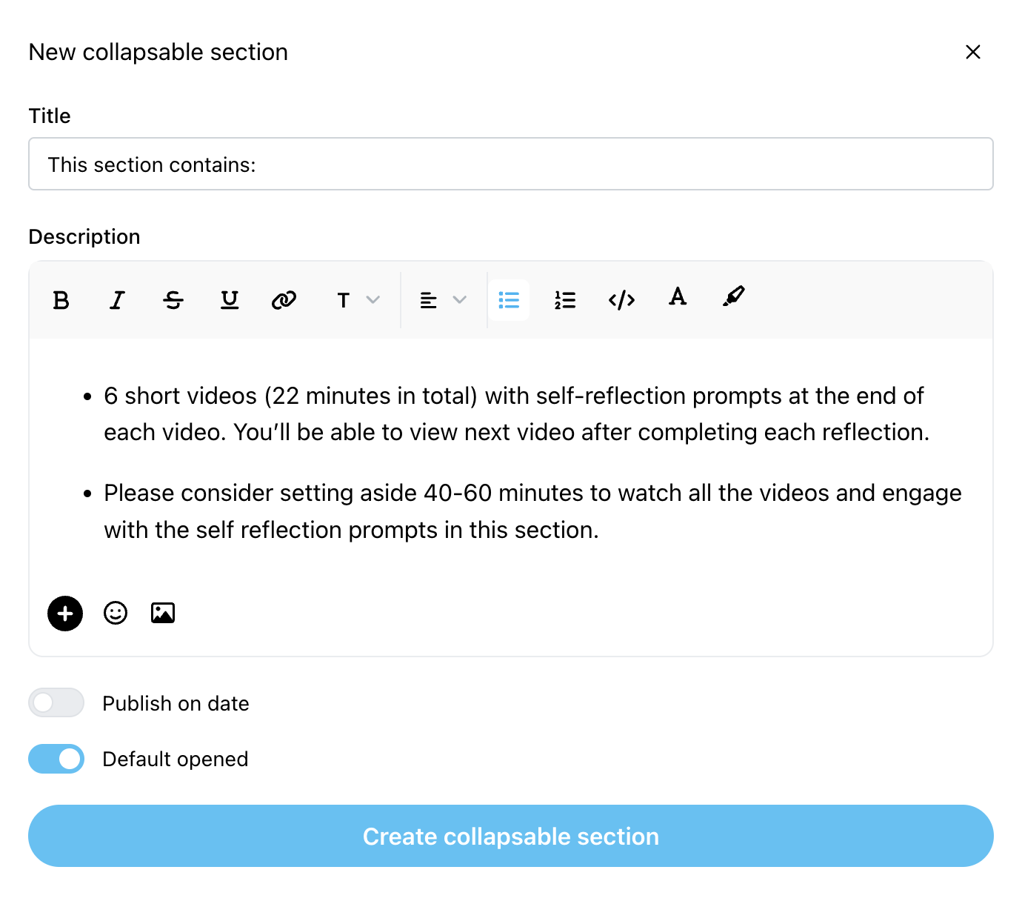Open the text color picker
Viewport: 1022px width, 904px height.
(678, 297)
